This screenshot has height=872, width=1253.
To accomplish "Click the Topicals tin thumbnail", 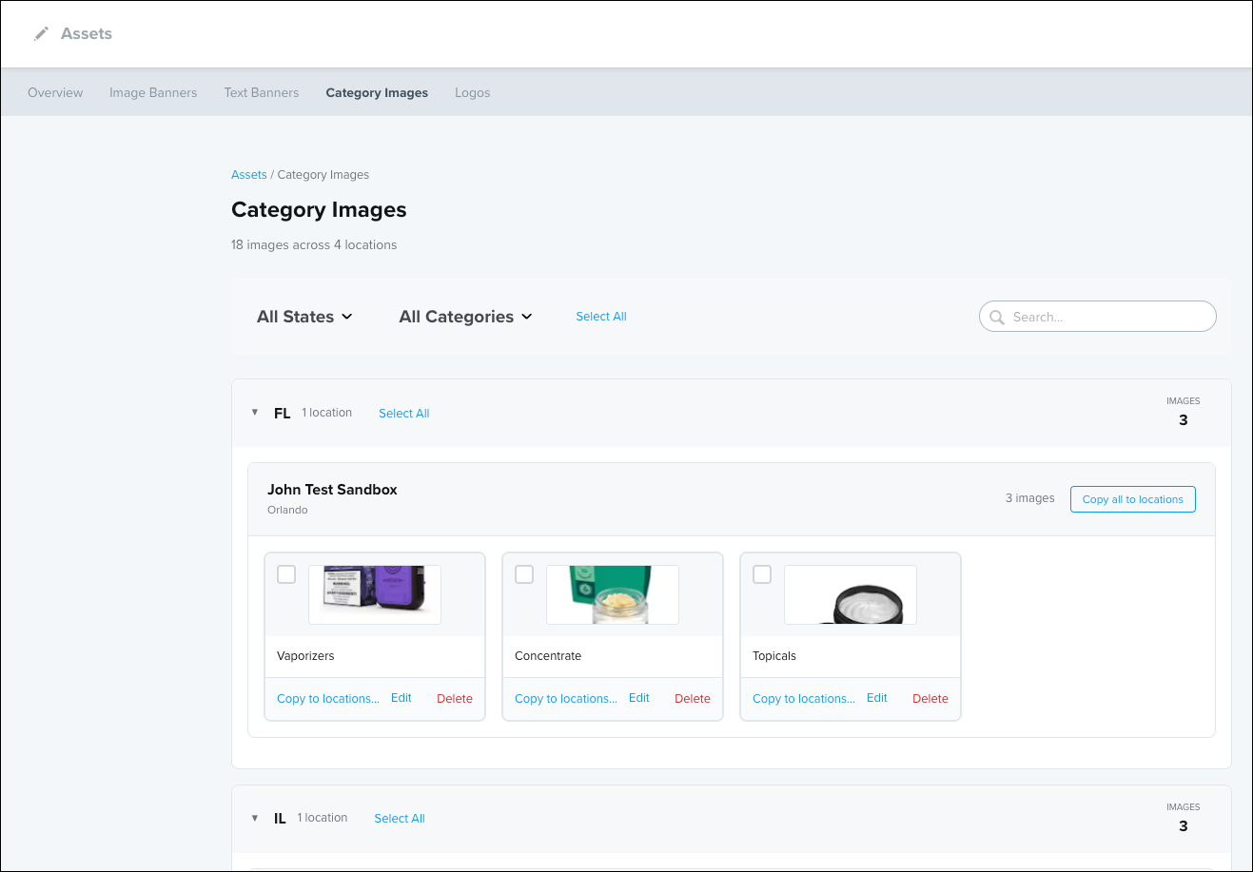I will [851, 594].
